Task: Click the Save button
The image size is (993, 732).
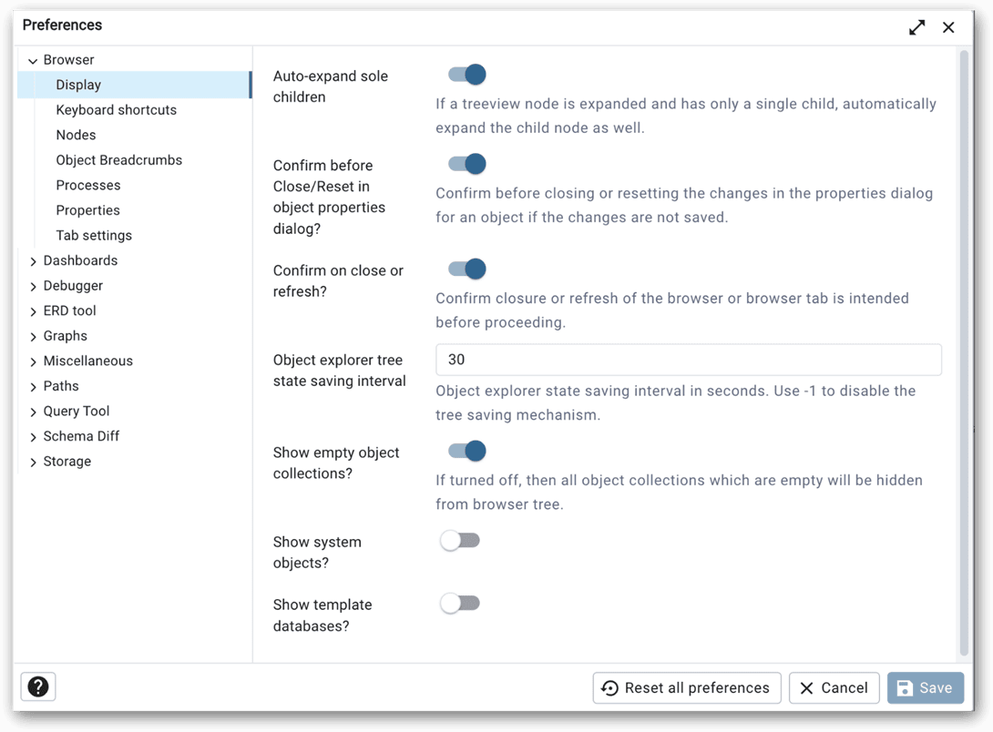Action: 925,688
